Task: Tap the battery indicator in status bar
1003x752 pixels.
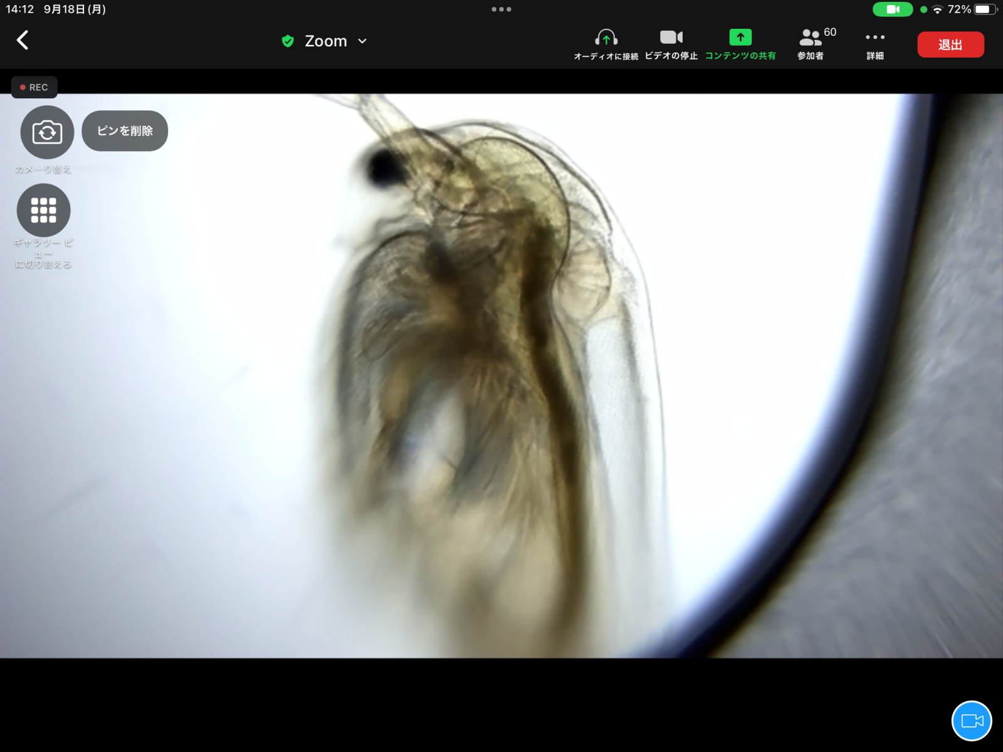Action: (x=984, y=9)
